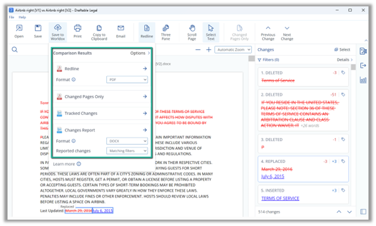
Task: Export Changes Report via arrow
Action: [x=145, y=130]
